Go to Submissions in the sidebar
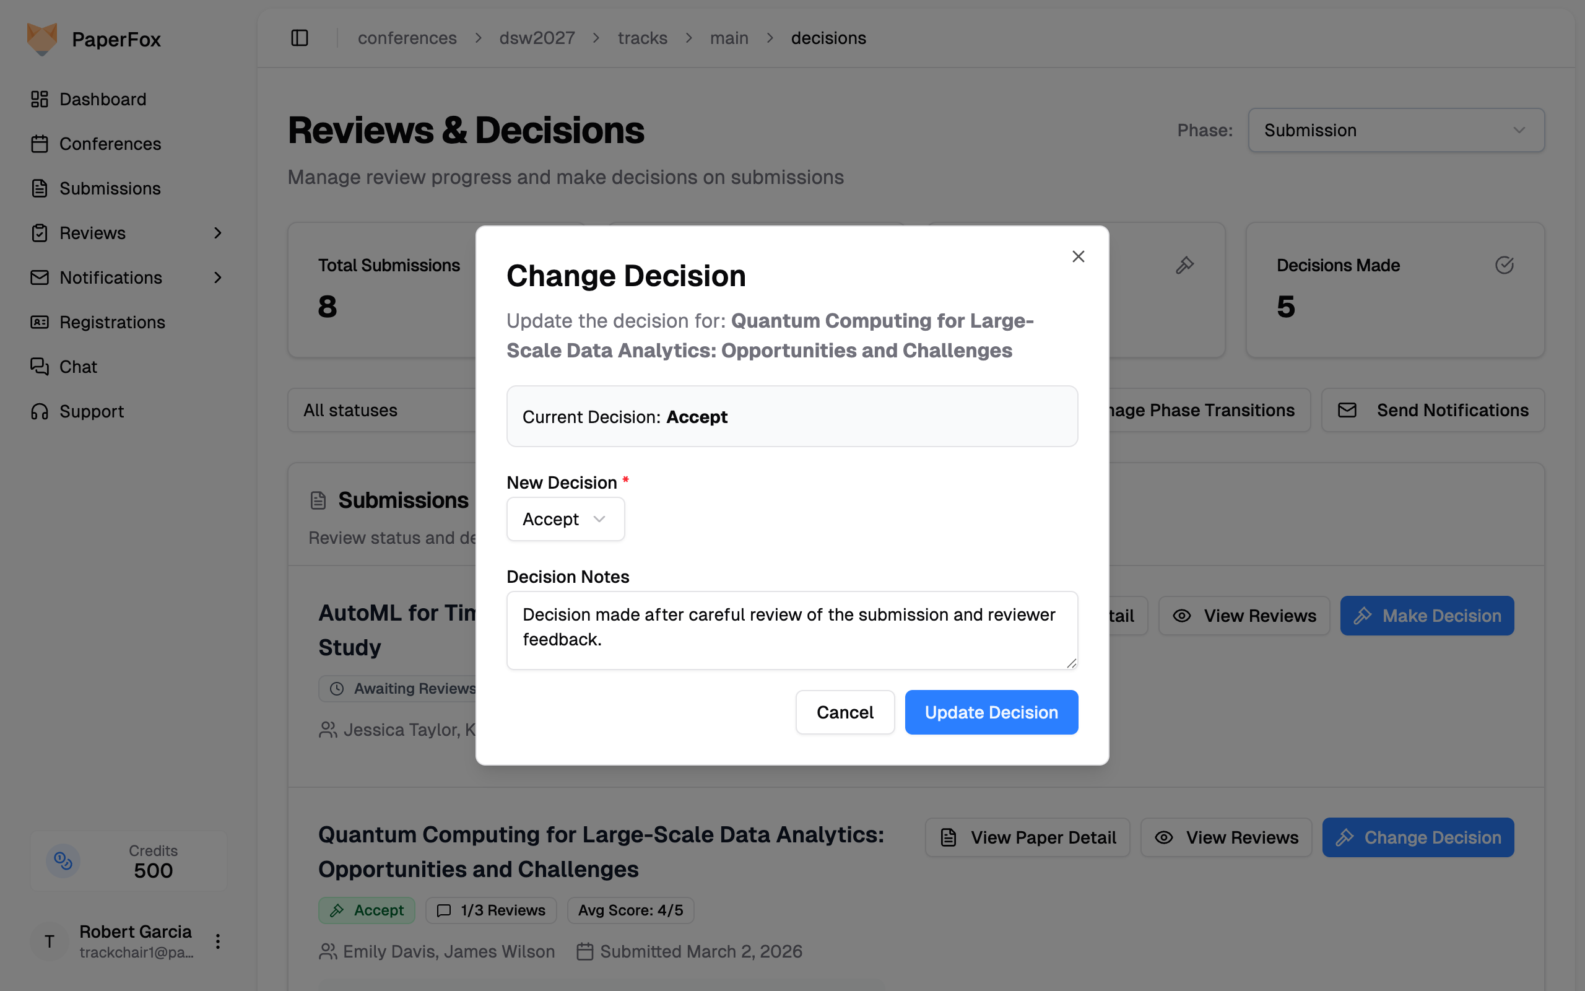This screenshot has height=991, width=1585. [110, 188]
